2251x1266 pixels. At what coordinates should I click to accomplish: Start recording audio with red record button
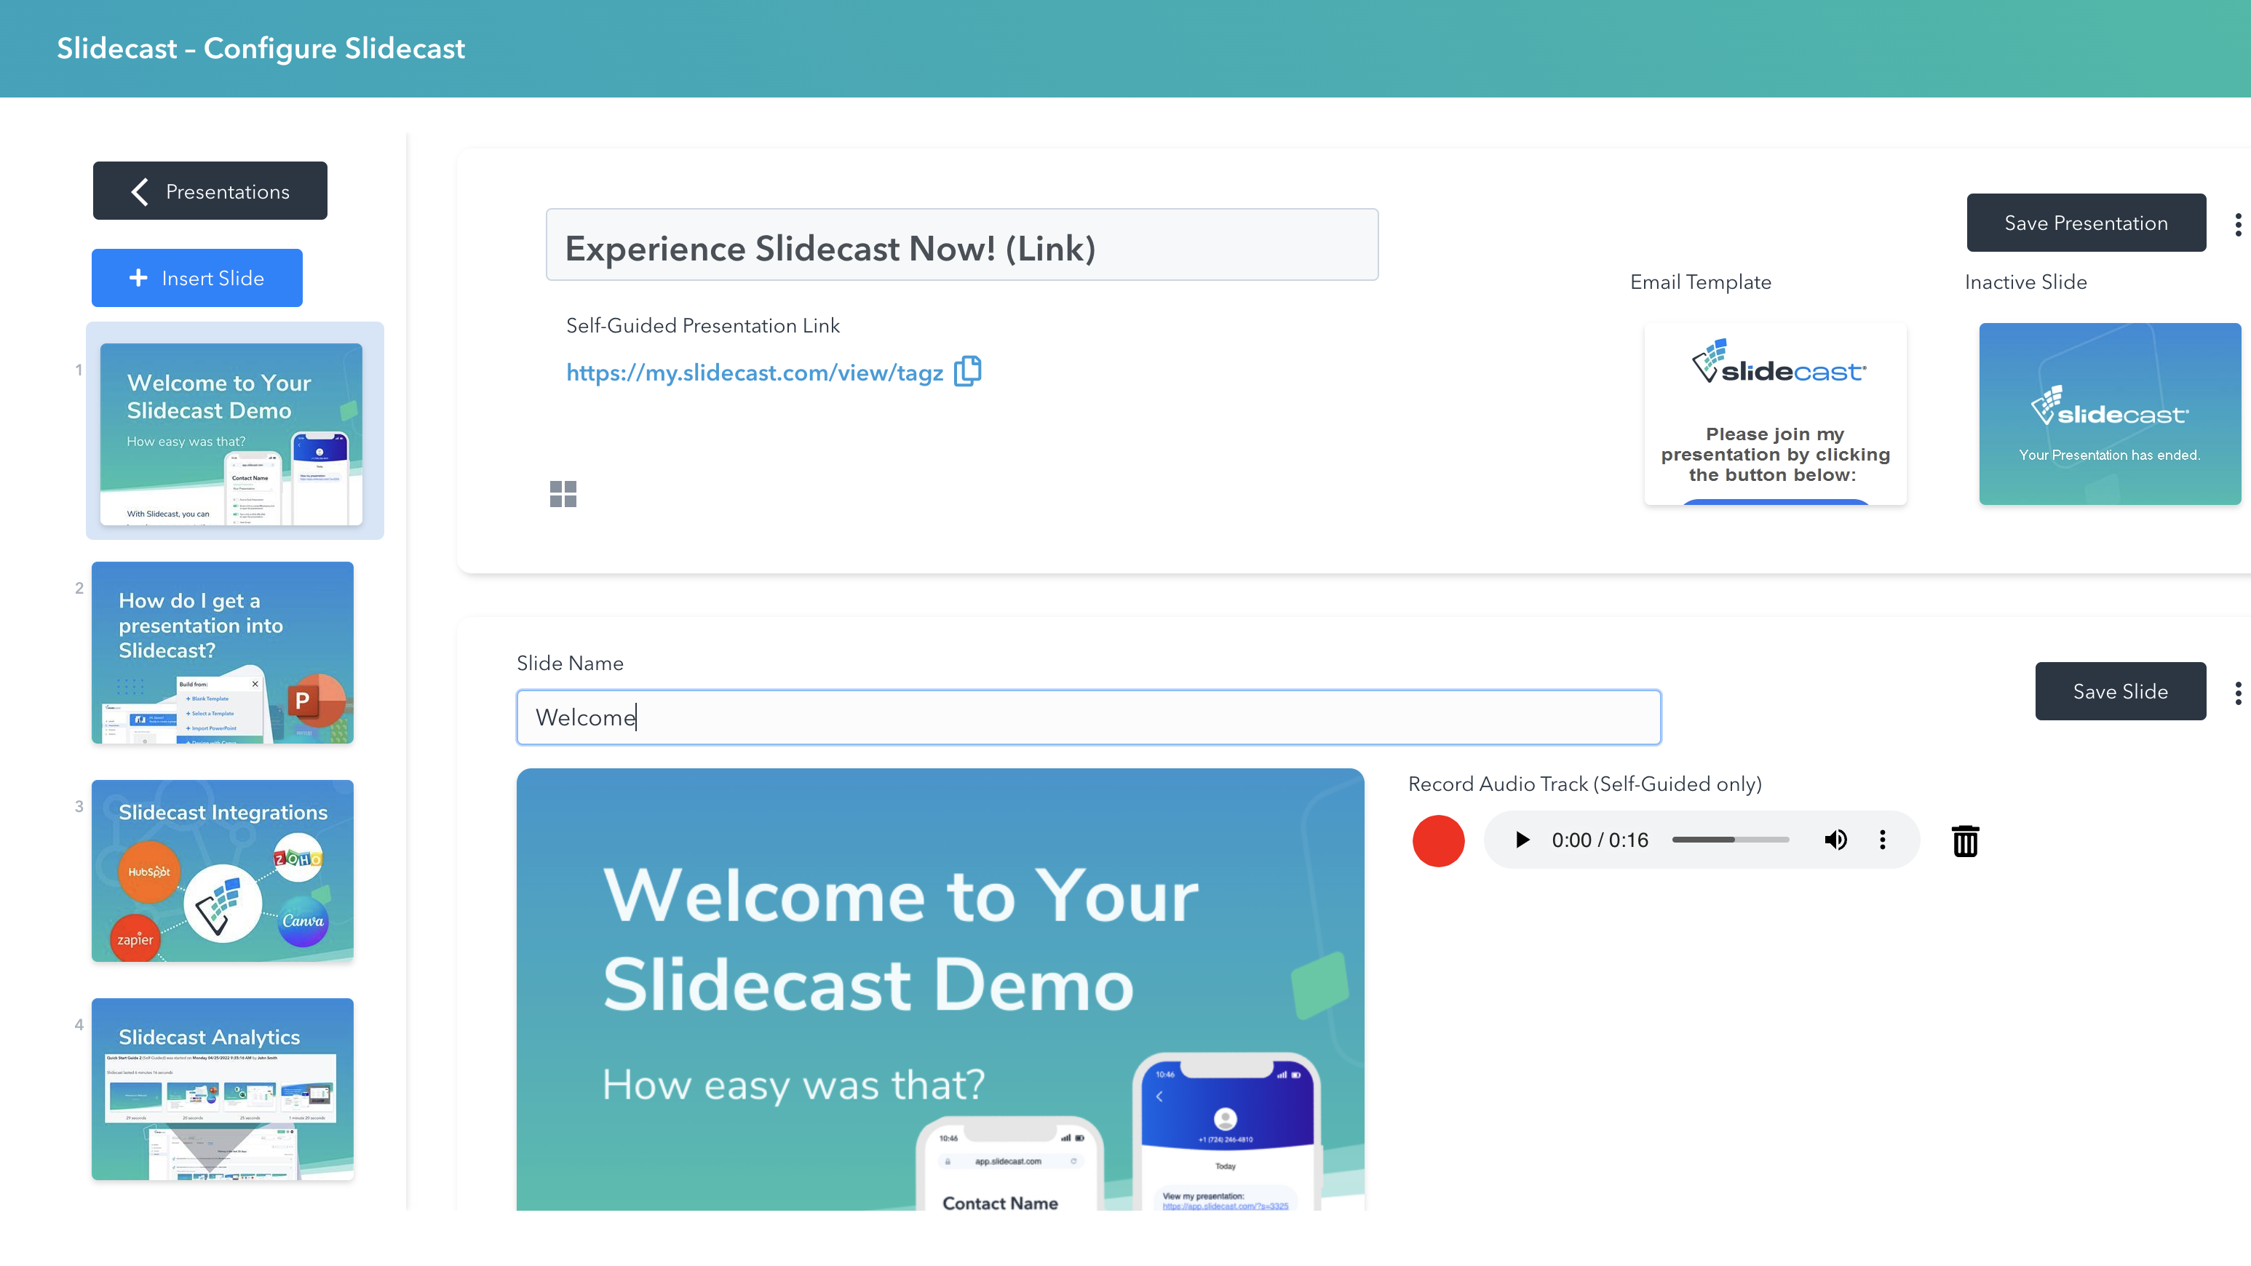tap(1438, 840)
